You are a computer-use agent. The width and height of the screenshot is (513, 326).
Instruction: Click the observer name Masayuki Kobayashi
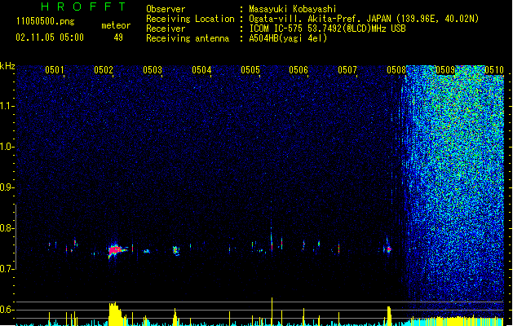pyautogui.click(x=292, y=9)
